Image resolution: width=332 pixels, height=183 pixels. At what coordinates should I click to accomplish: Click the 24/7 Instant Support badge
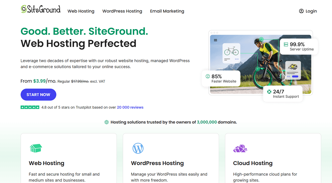click(x=283, y=93)
